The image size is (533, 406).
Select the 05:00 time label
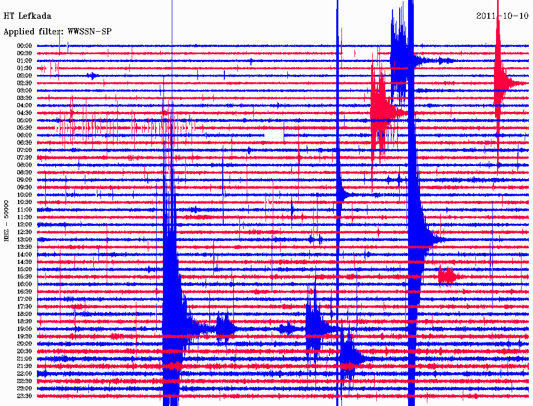click(24, 120)
